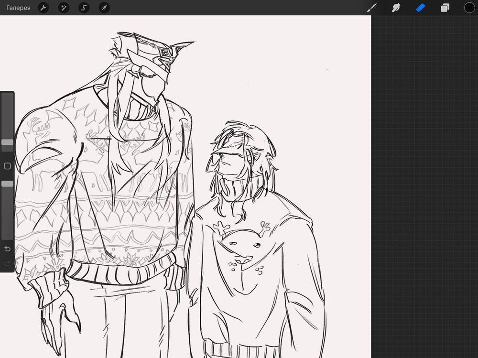
Task: Open the Actions wrench menu
Action: [x=43, y=8]
